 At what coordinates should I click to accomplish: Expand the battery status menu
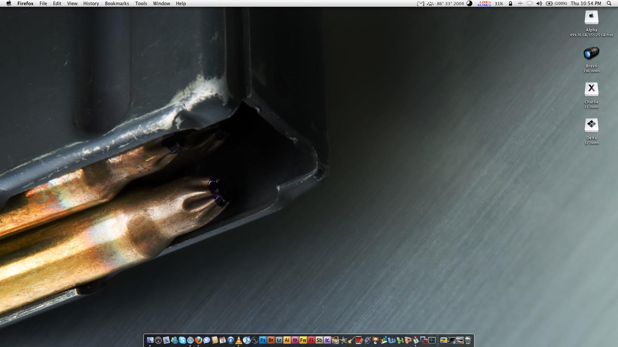(550, 4)
